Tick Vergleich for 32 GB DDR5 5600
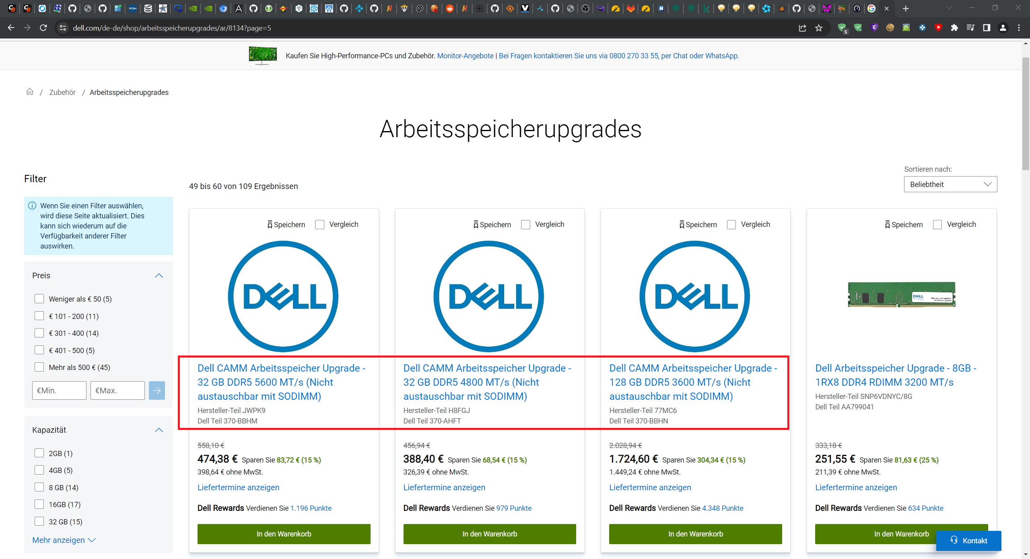Viewport: 1030px width, 559px height. 320,224
